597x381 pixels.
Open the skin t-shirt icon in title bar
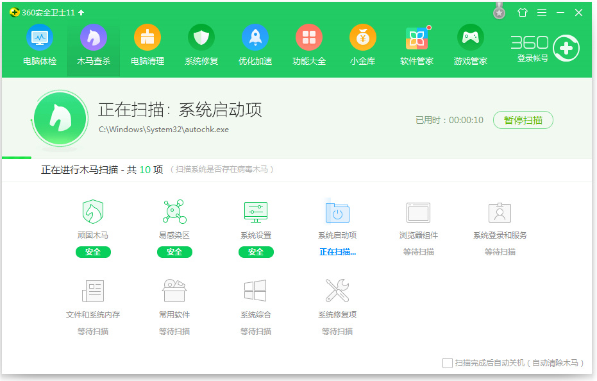tap(522, 13)
